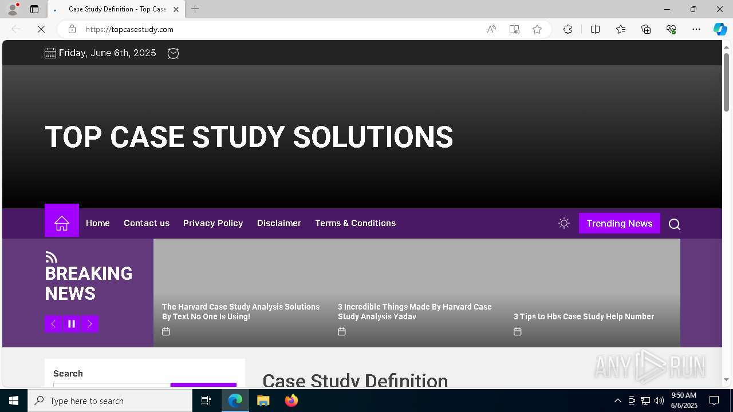Click the Case Study Definition heading
The height and width of the screenshot is (412, 733).
point(355,380)
